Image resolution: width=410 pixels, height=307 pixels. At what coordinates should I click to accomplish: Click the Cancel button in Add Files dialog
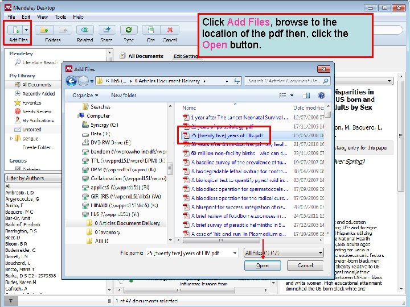tap(305, 265)
